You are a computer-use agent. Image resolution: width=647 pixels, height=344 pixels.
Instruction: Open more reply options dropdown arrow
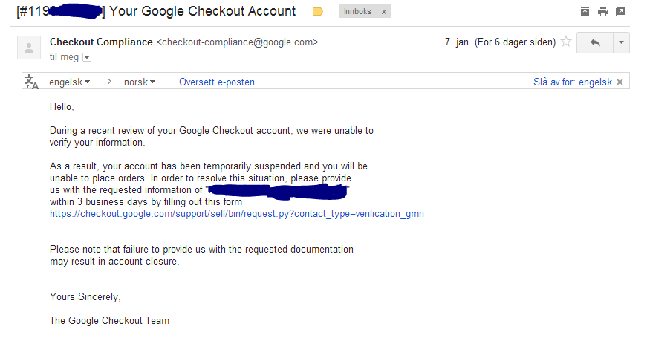tap(621, 42)
